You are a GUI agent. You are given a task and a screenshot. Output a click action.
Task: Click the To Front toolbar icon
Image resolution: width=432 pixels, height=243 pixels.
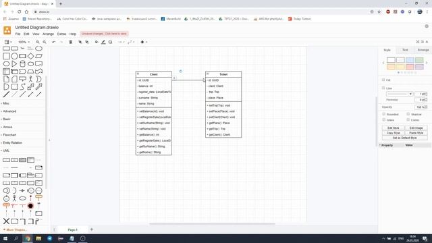tap(80, 42)
